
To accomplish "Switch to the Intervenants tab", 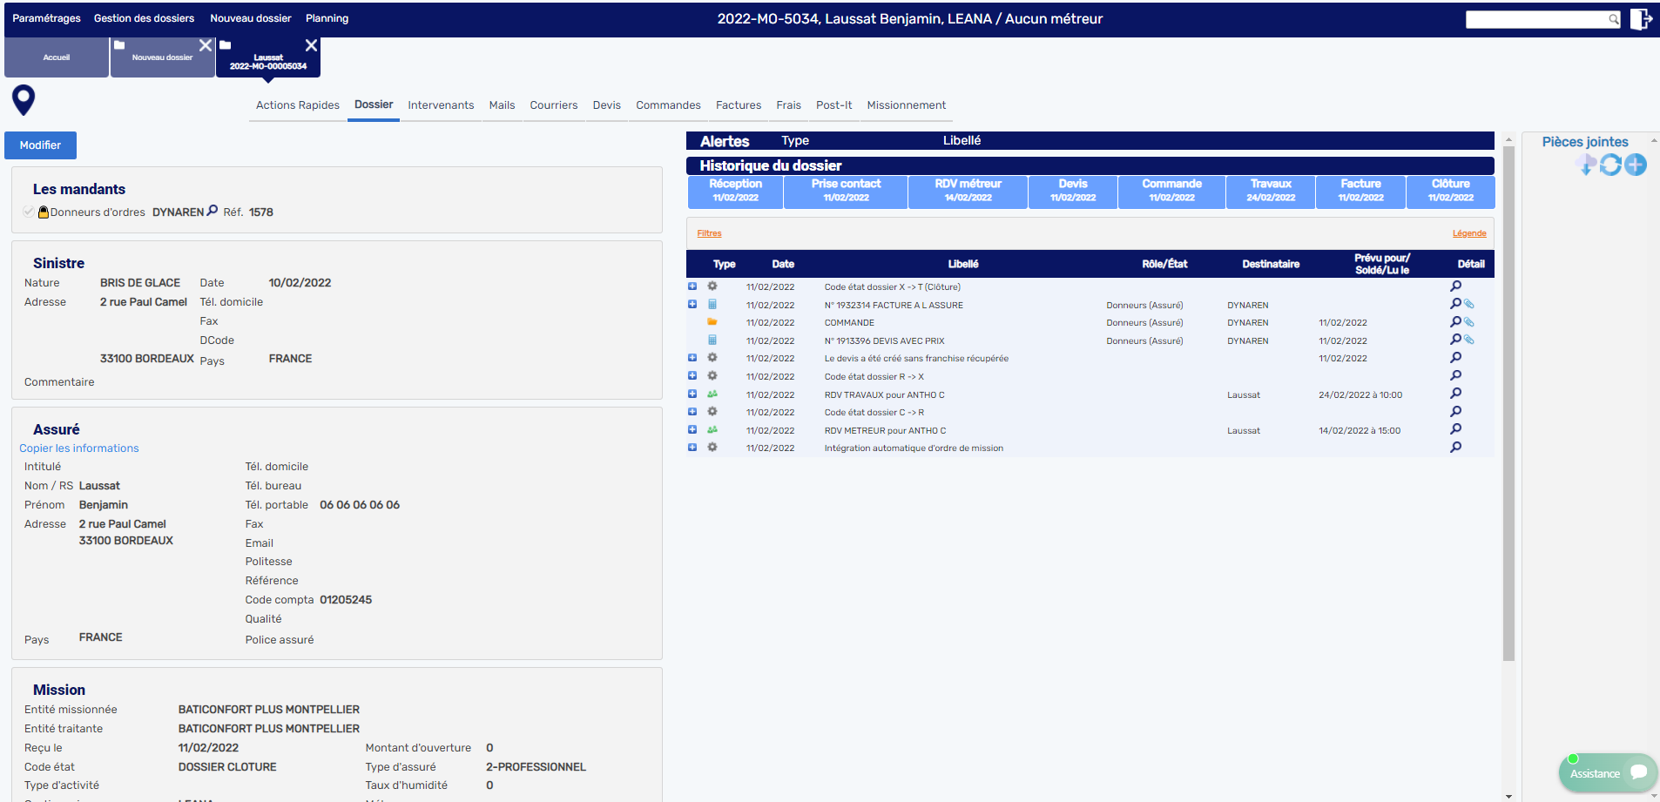I will click(441, 105).
